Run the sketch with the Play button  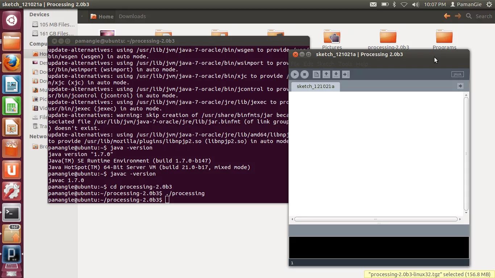295,74
